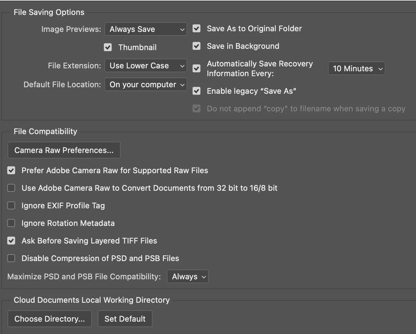Expand the File Extension dropdown
This screenshot has width=416, height=334.
coord(146,66)
